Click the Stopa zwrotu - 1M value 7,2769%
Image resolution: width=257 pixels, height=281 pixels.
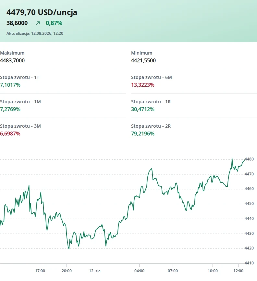(x=10, y=109)
